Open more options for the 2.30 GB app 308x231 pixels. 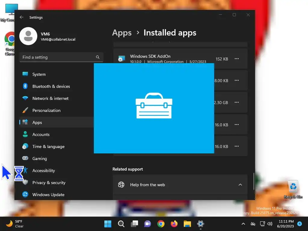237,102
